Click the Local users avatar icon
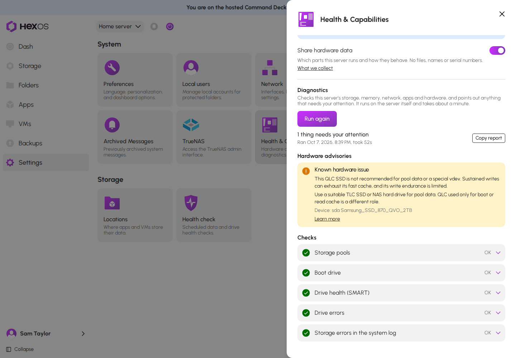This screenshot has width=516, height=358. (x=191, y=68)
